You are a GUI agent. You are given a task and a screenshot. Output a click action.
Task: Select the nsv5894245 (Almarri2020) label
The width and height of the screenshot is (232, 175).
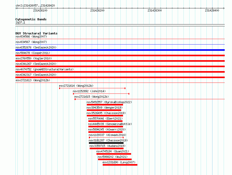coord(107,129)
